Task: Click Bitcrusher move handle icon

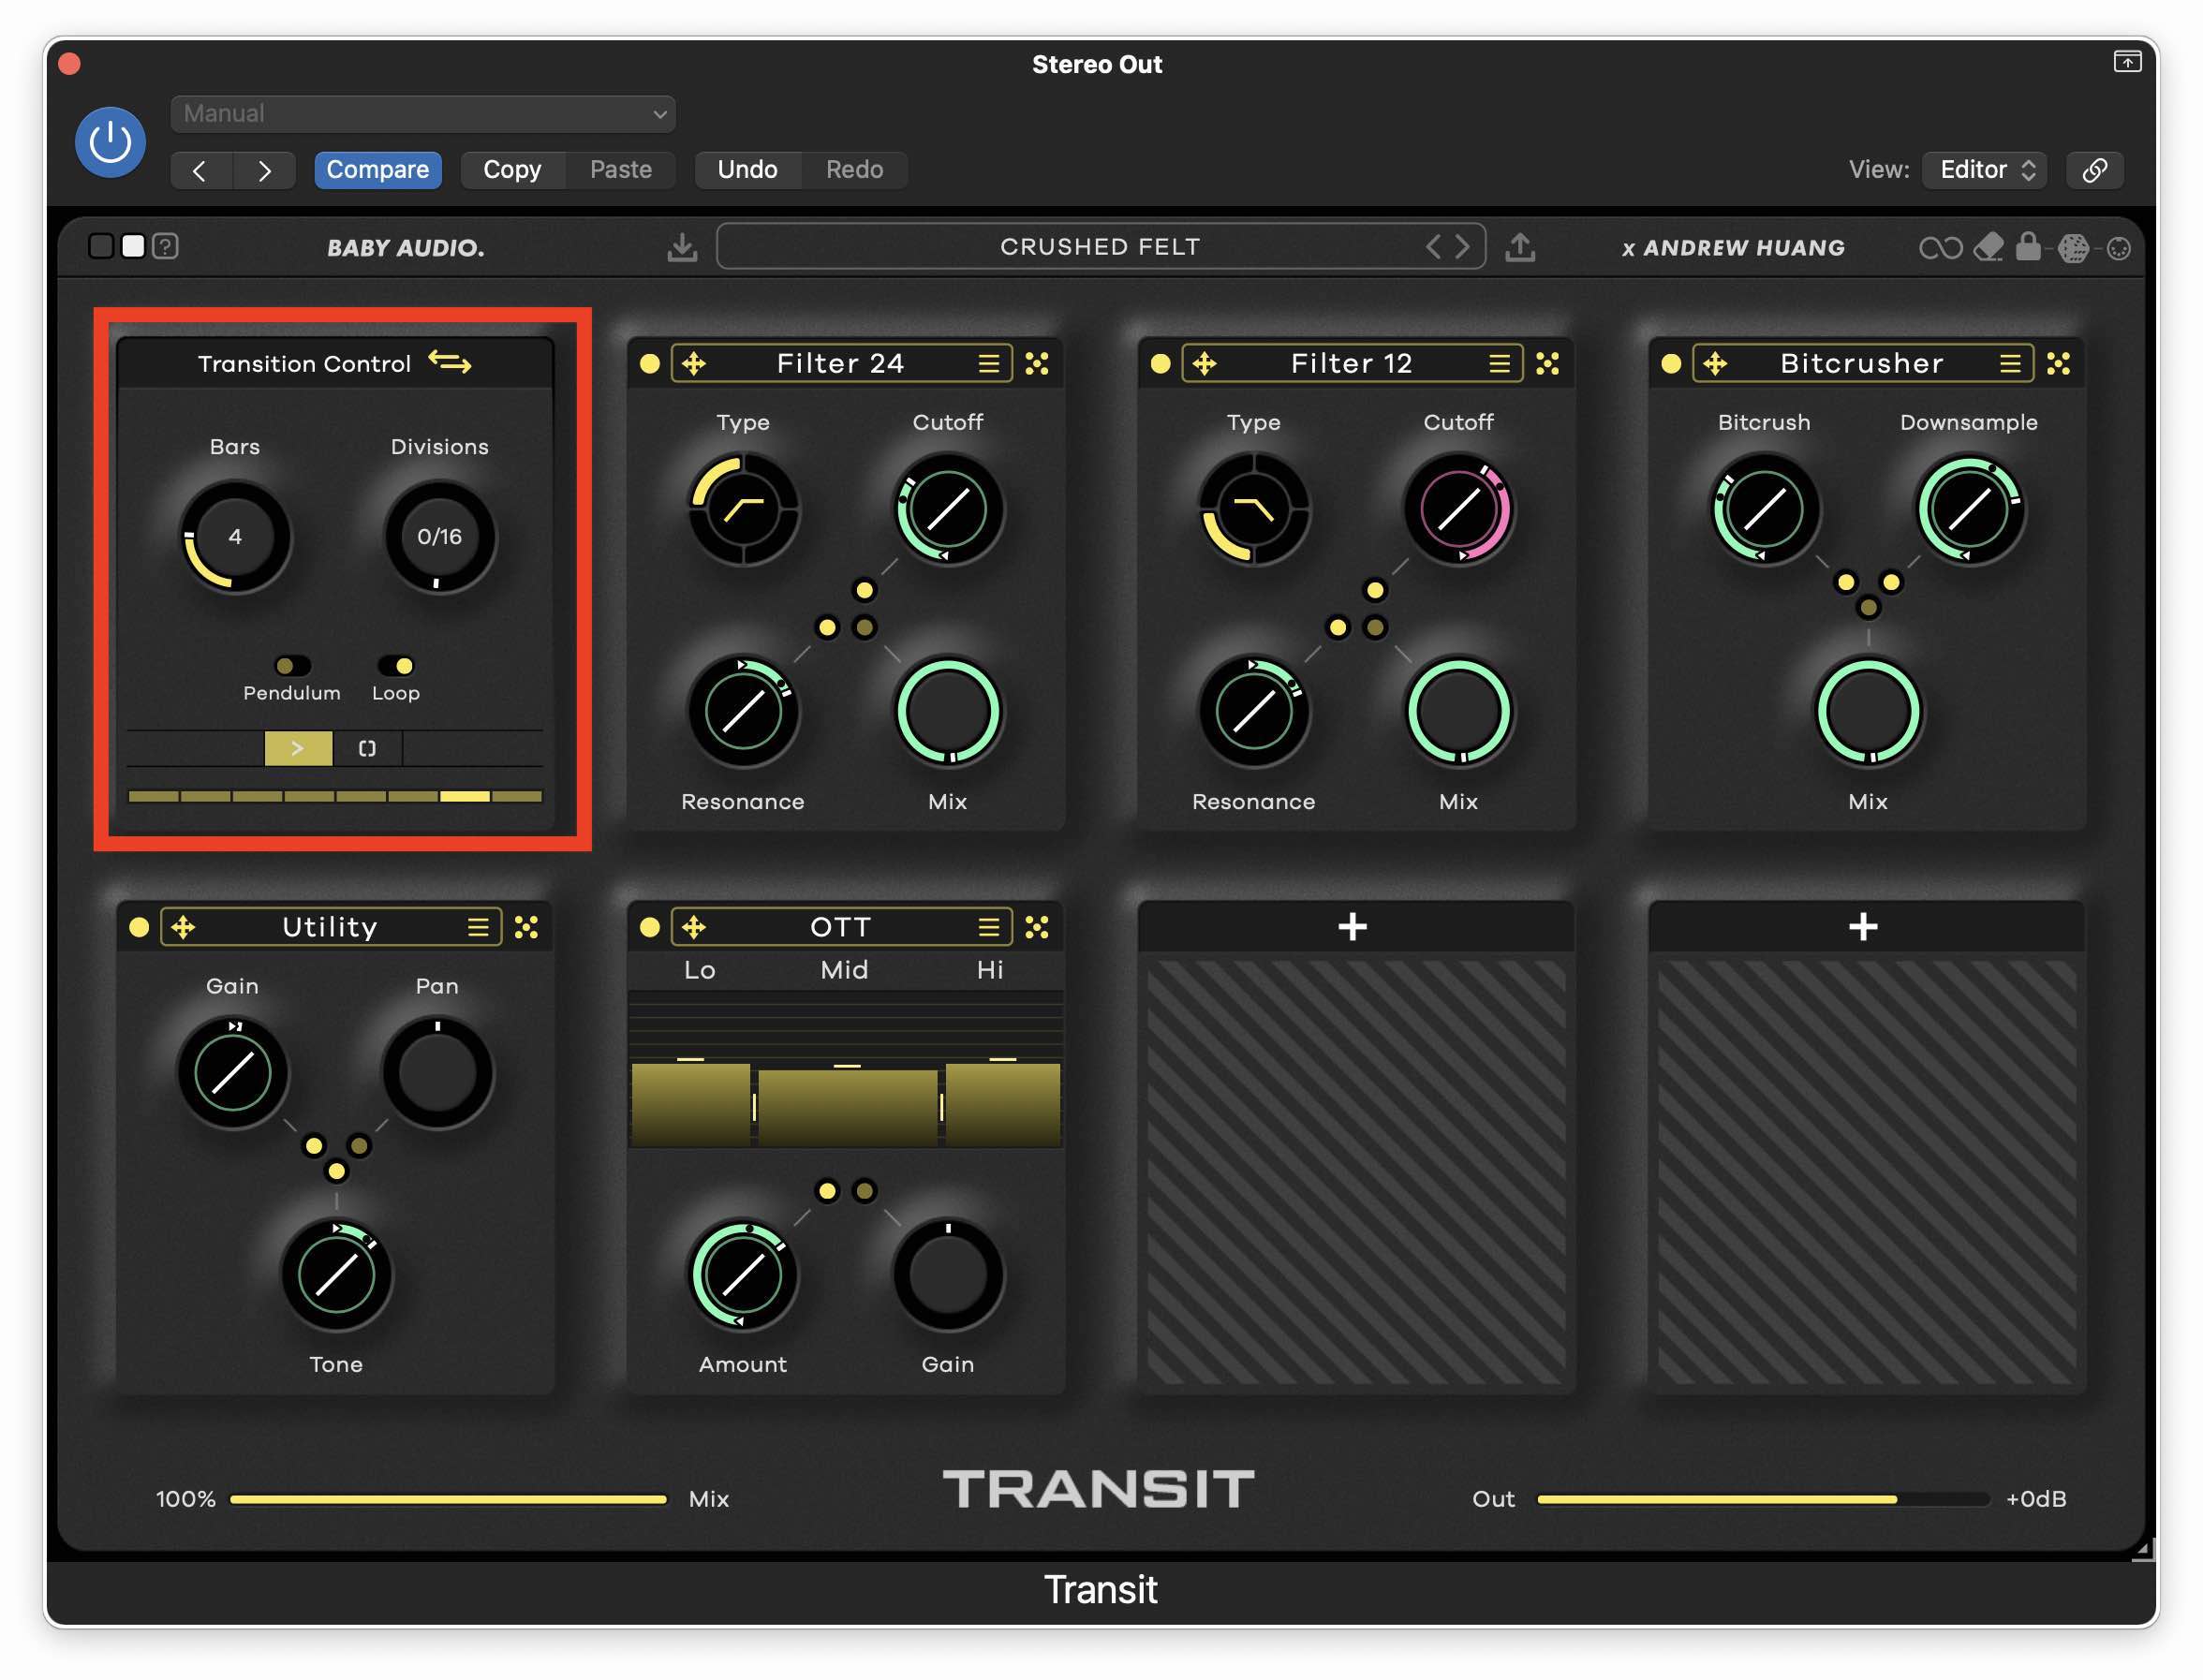Action: 1716,364
